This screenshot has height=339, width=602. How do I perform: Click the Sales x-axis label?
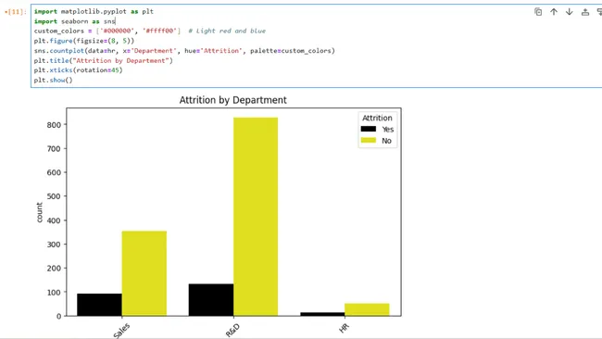(121, 331)
